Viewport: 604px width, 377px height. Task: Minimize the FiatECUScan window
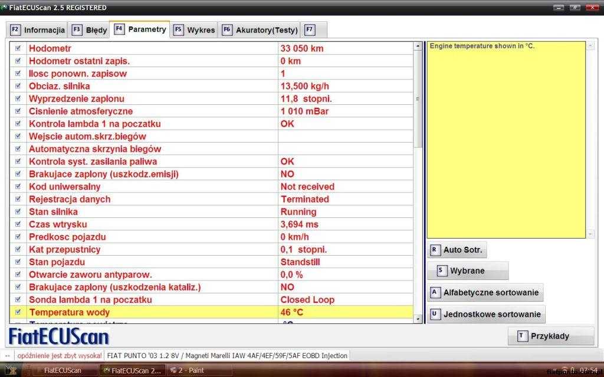tap(559, 8)
